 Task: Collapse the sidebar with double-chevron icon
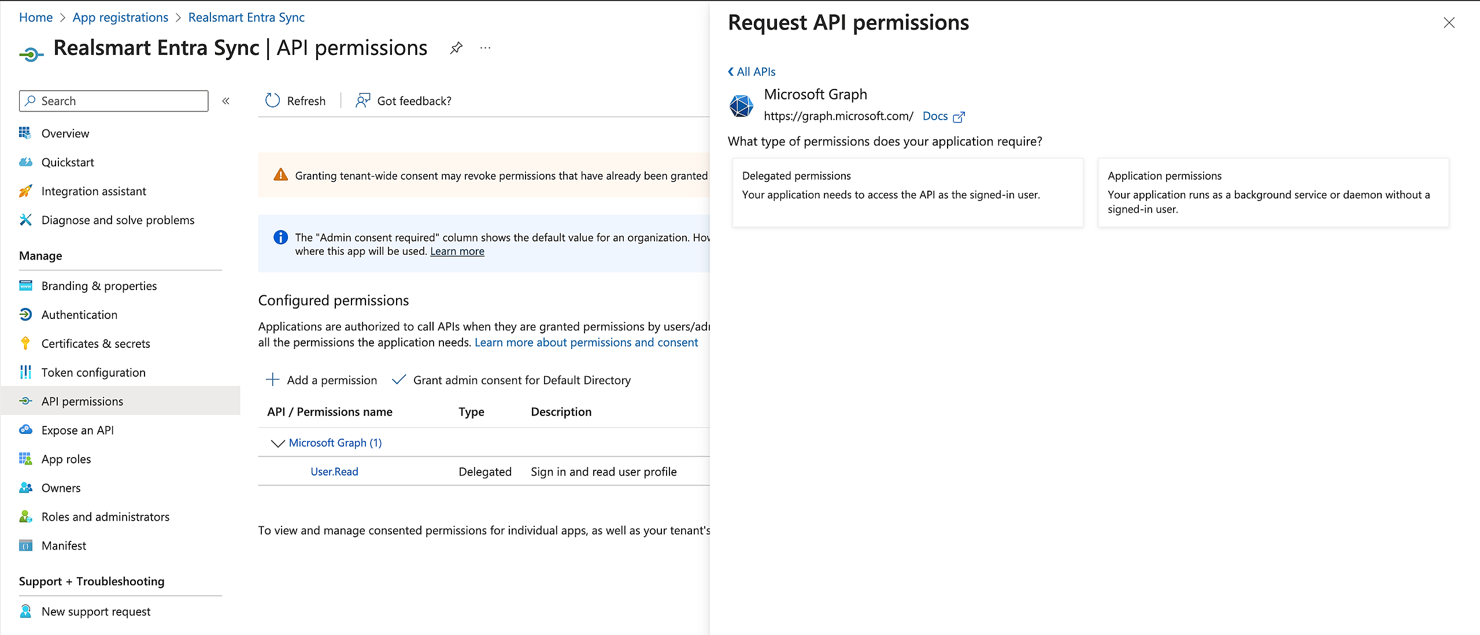click(226, 101)
